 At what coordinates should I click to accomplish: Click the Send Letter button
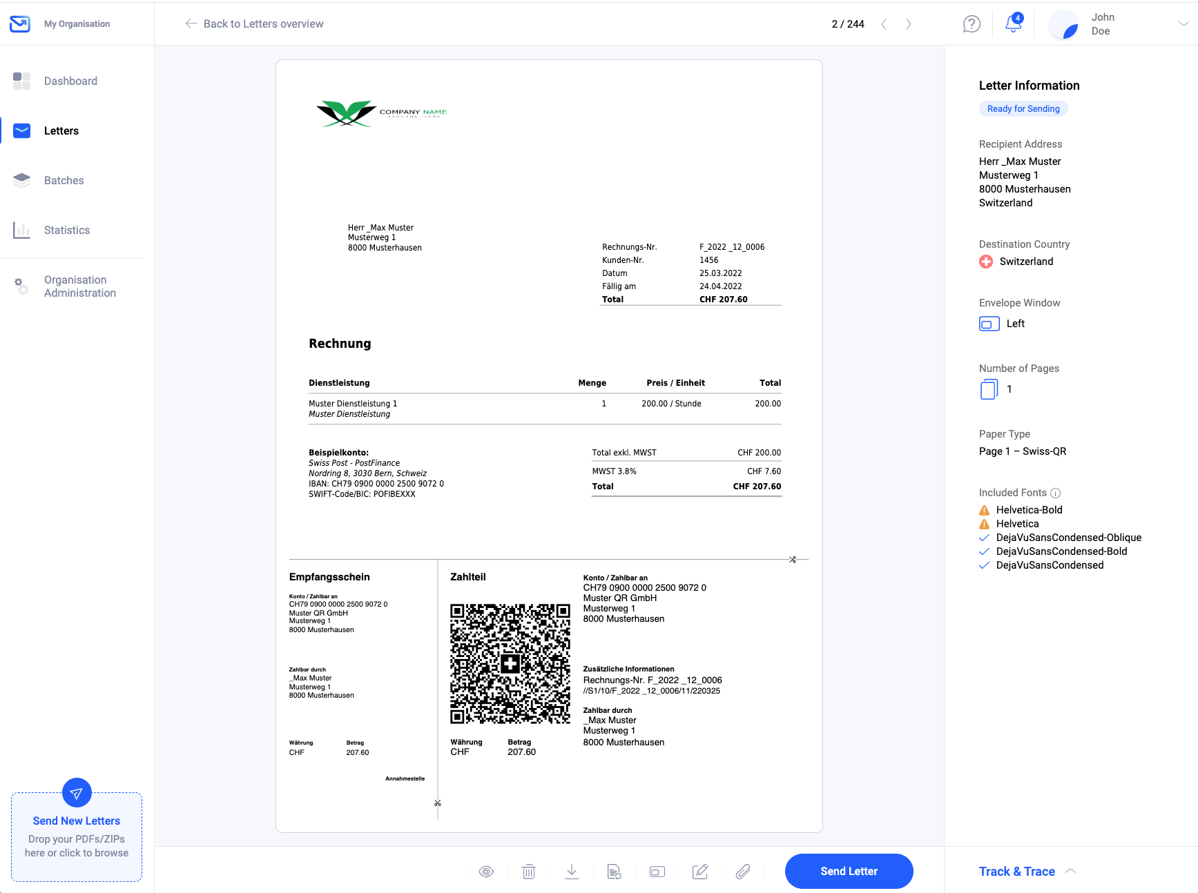(849, 872)
